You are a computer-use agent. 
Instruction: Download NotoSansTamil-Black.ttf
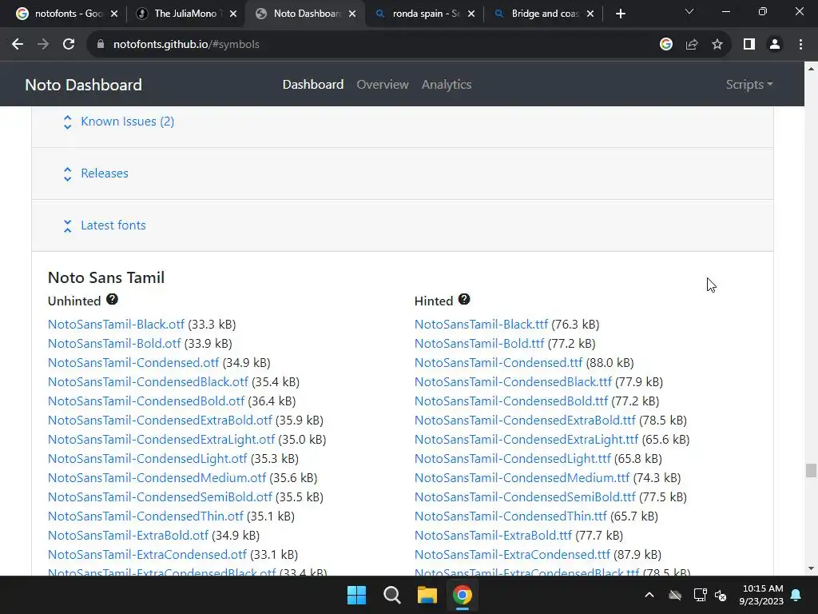tap(482, 325)
